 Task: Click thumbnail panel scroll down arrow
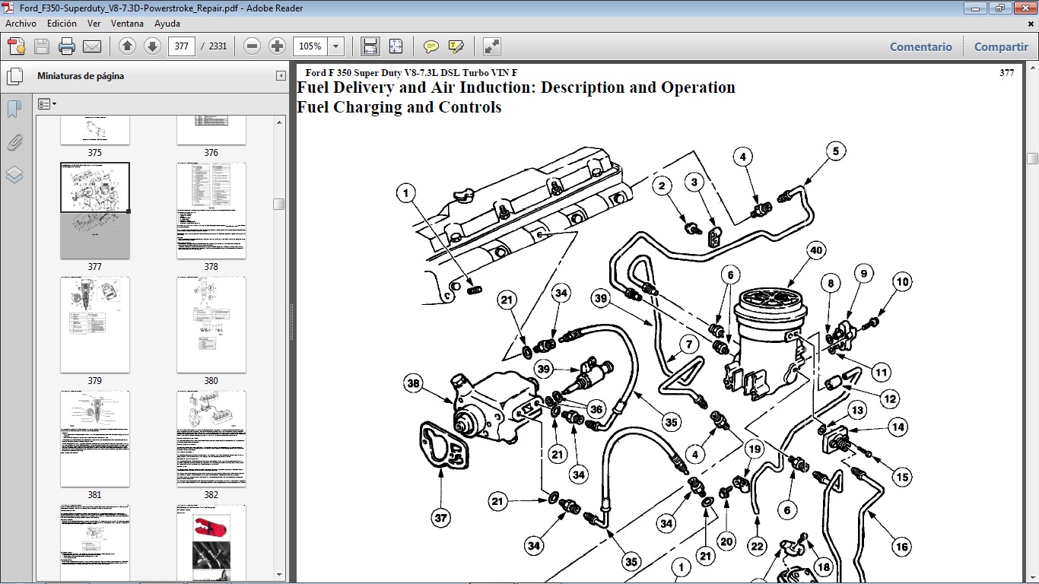[x=279, y=574]
